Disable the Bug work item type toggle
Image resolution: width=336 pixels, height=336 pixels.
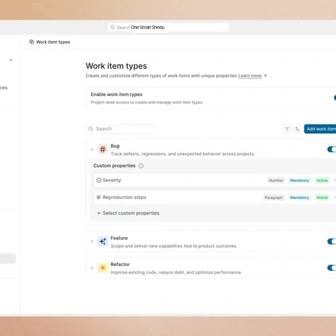coord(331,149)
